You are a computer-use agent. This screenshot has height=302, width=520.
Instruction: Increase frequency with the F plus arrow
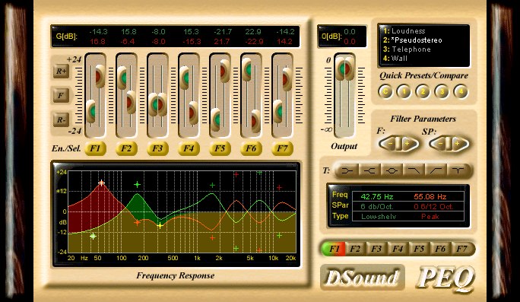point(407,144)
